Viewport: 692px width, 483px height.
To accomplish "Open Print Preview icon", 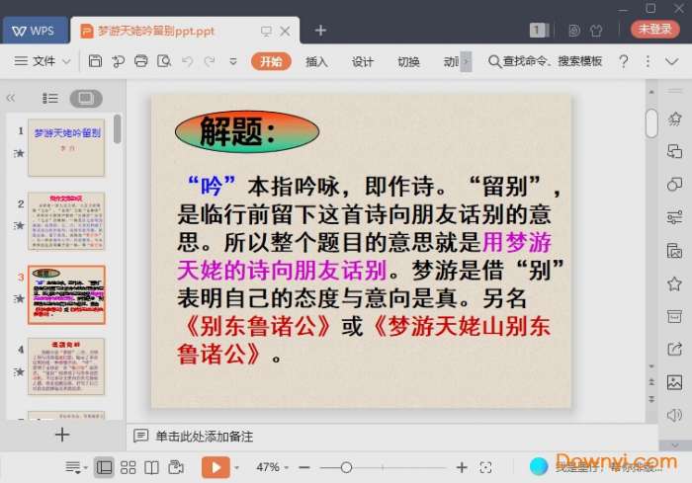I will 164,61.
